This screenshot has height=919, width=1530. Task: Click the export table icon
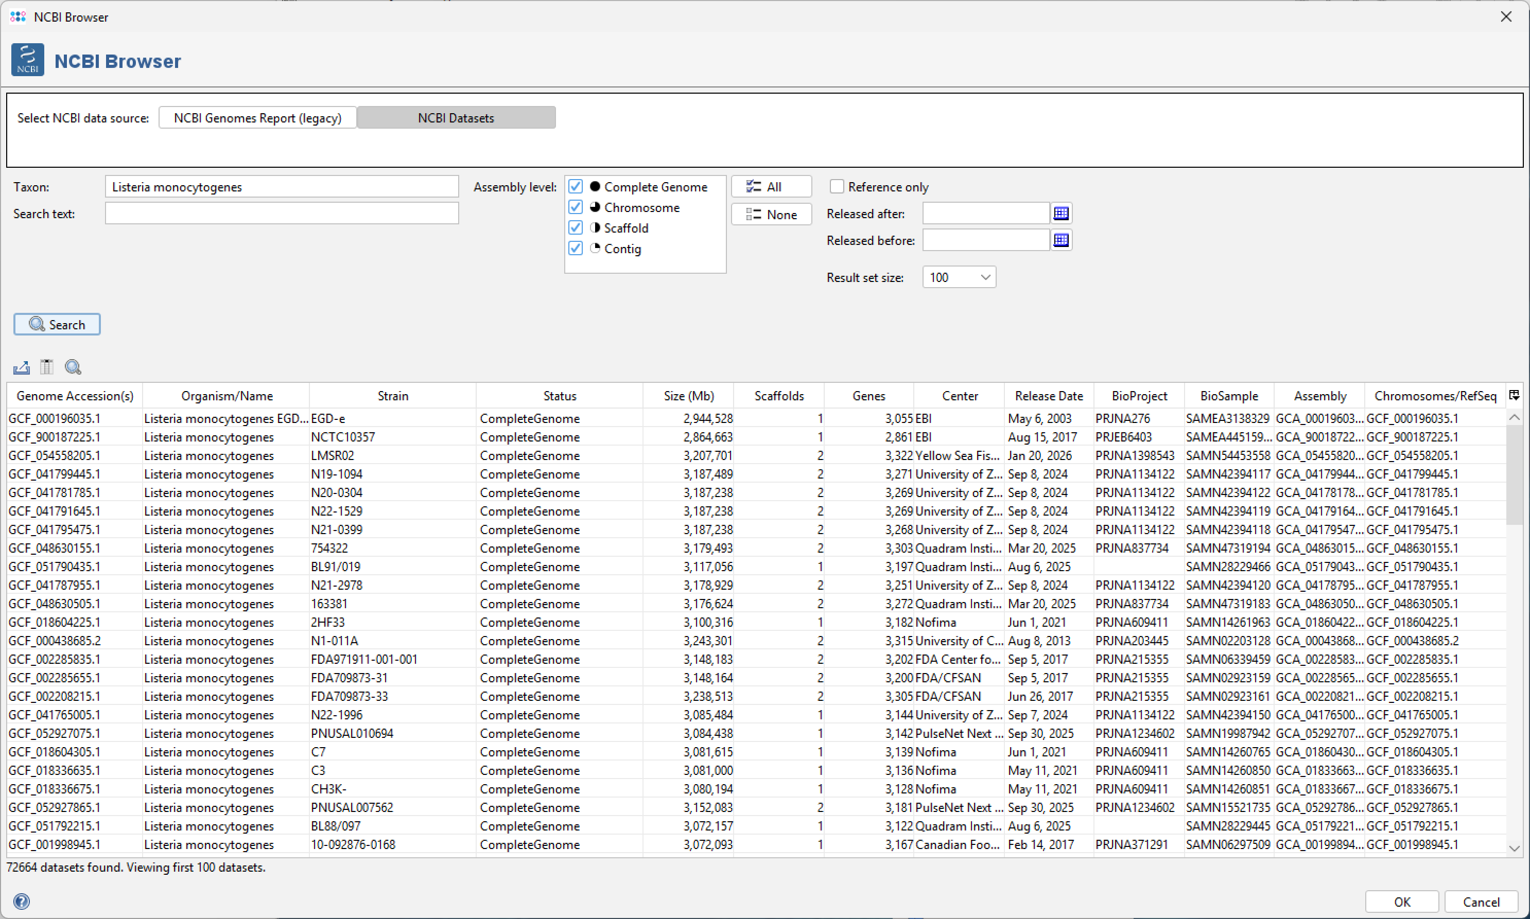pos(21,367)
